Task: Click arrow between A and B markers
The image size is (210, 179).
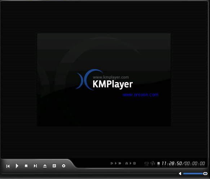Action: (x=131, y=163)
